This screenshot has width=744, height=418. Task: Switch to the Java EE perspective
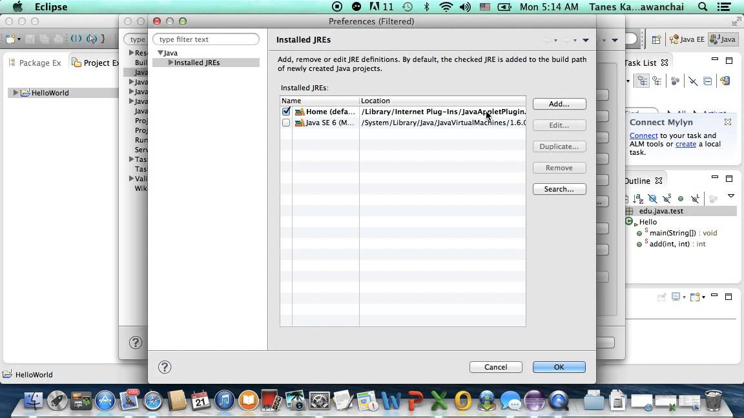[x=687, y=39]
